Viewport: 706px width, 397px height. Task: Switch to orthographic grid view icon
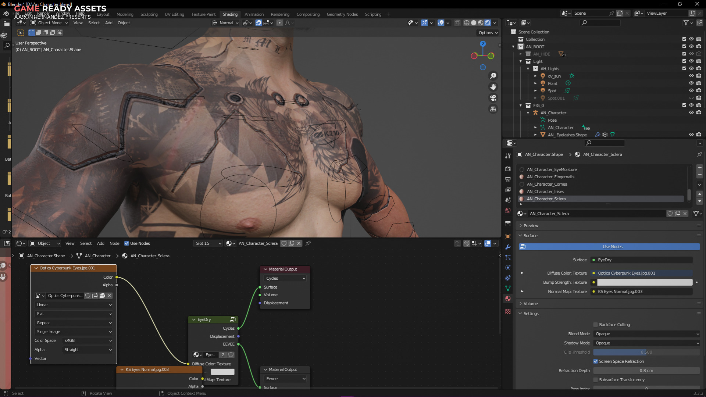click(x=493, y=109)
